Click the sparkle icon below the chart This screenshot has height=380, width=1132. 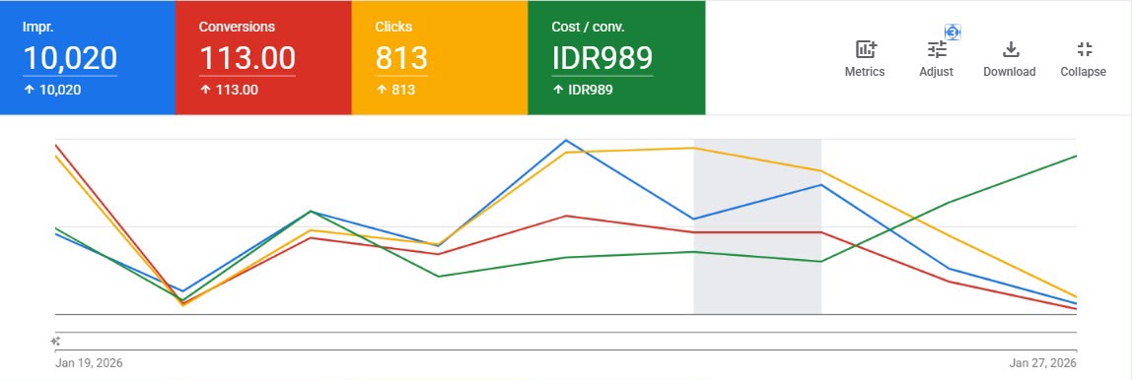[x=55, y=341]
